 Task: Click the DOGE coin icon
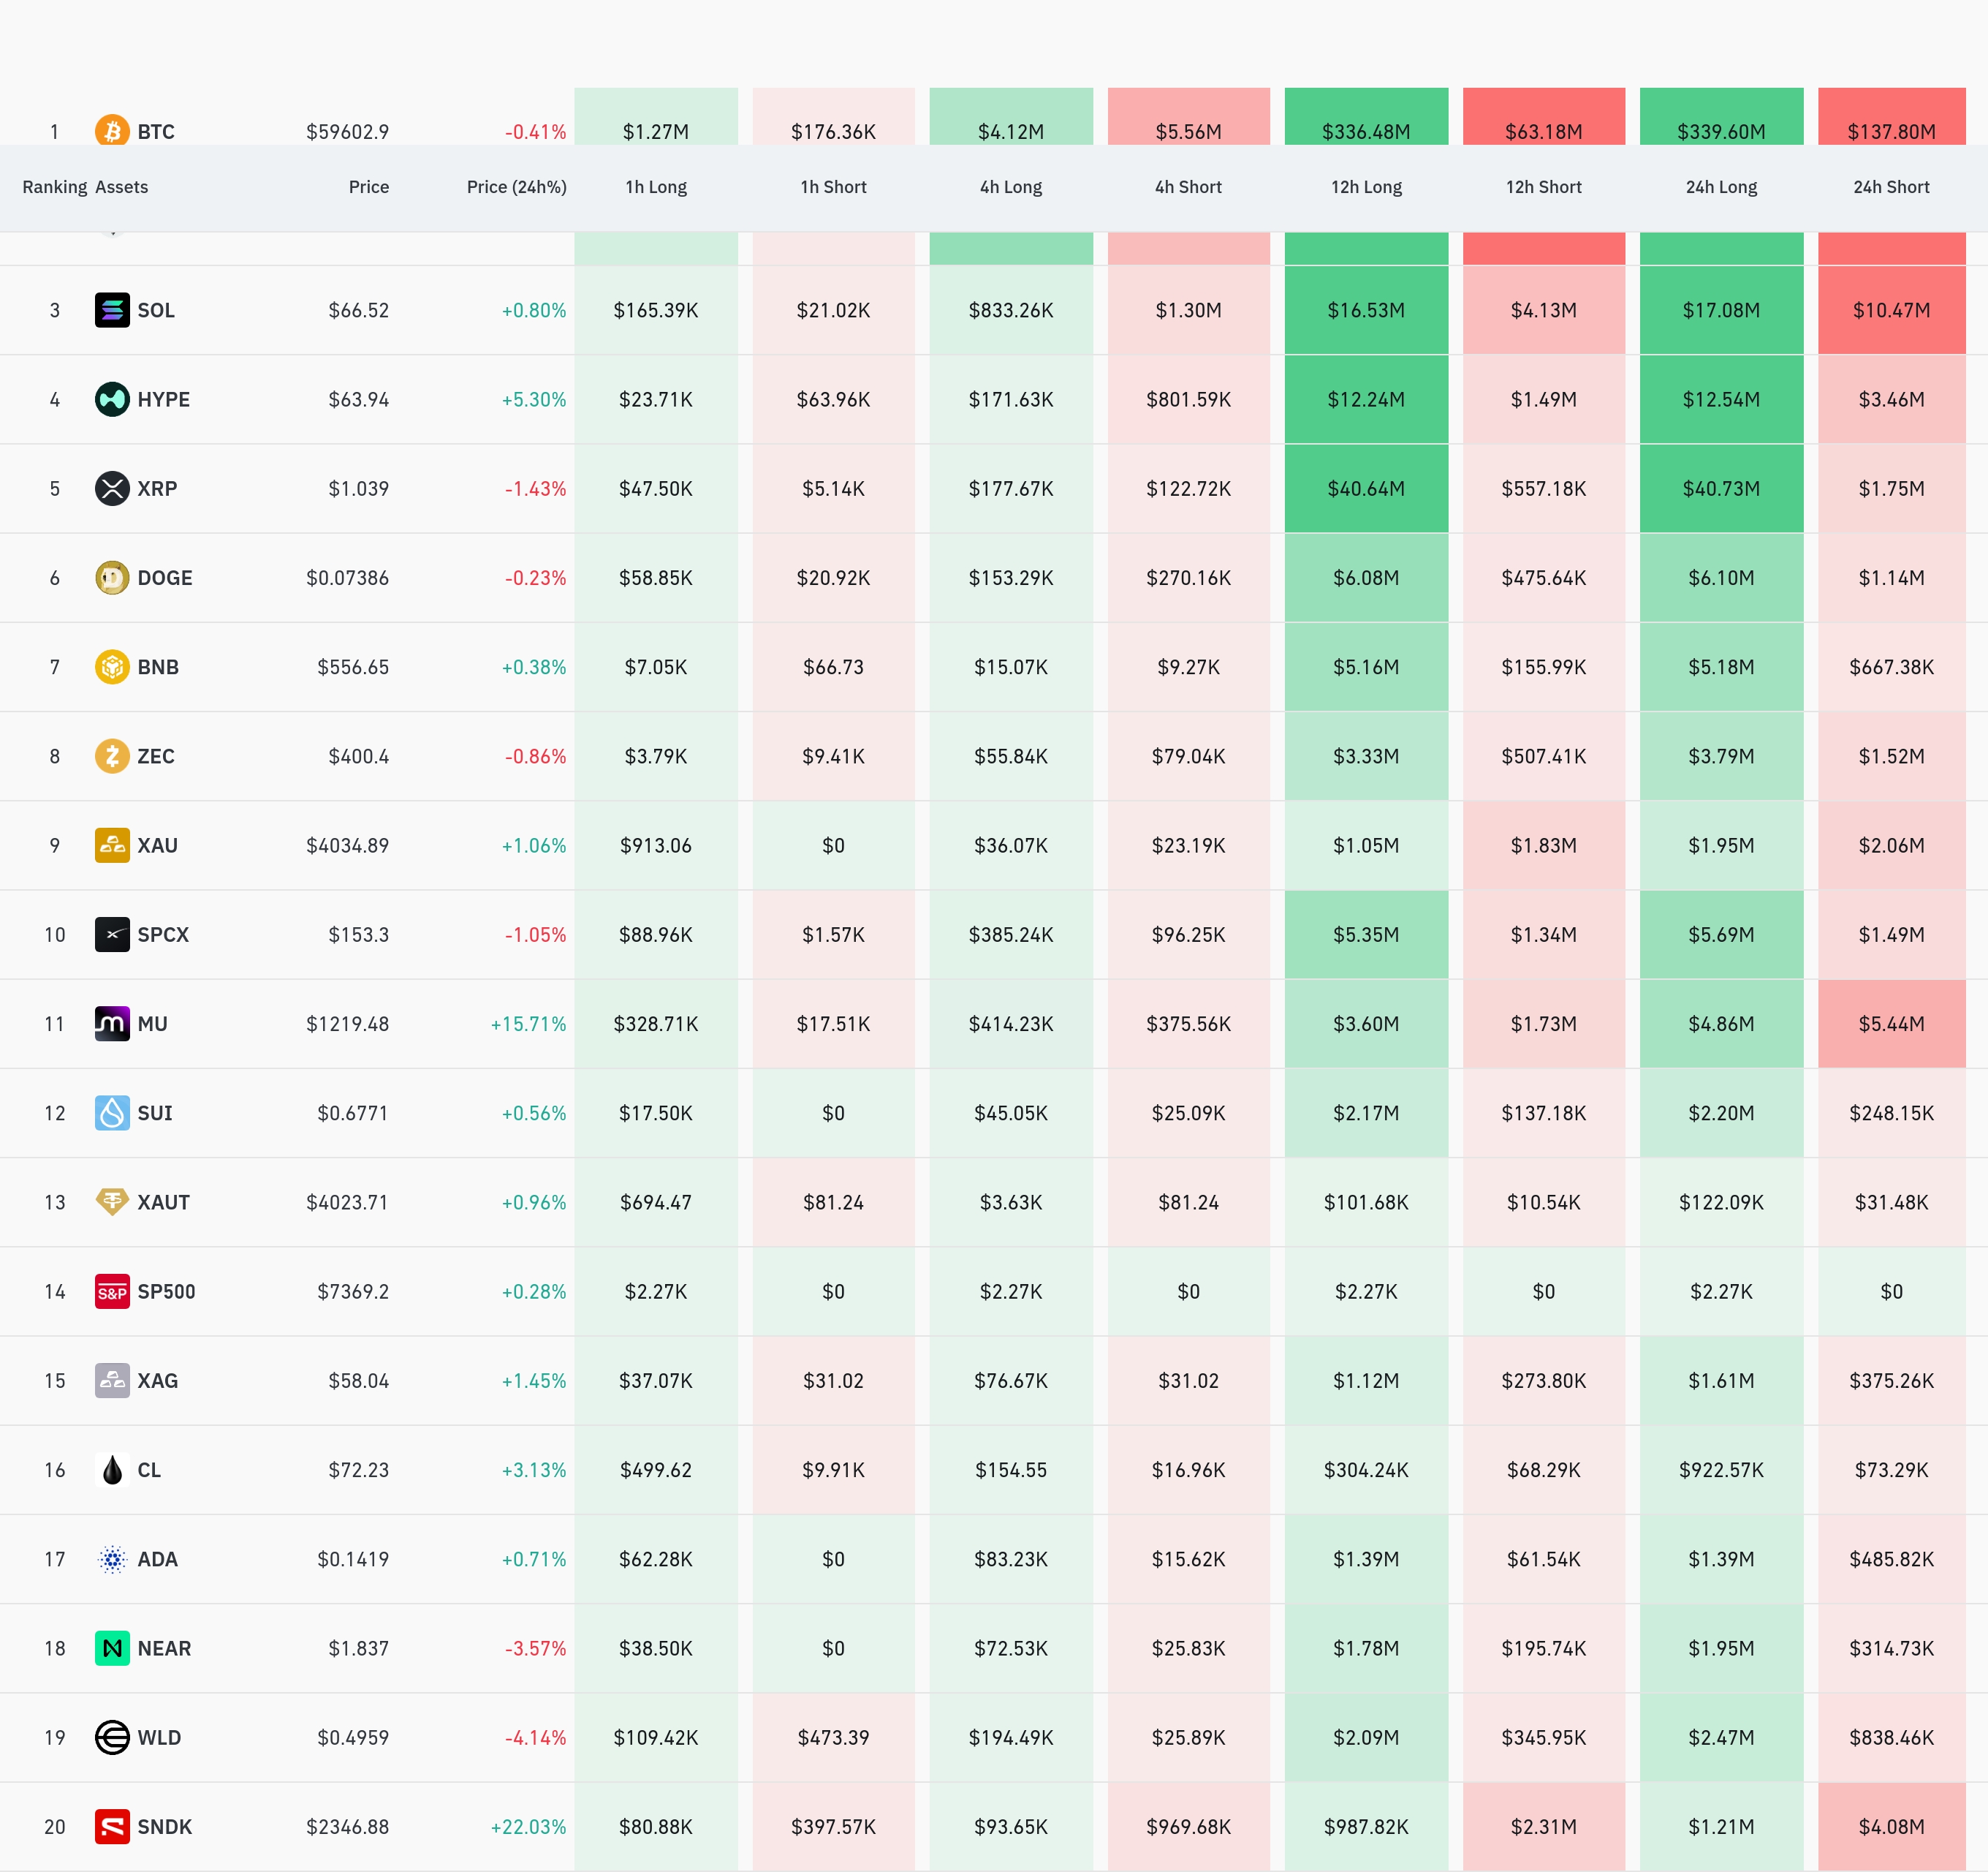tap(112, 577)
